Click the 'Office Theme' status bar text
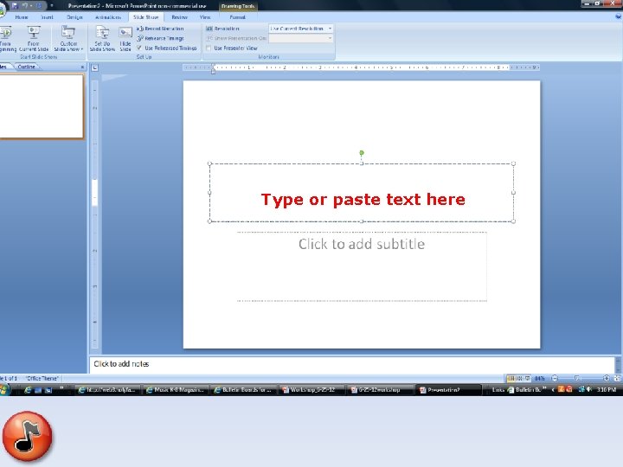Image resolution: width=623 pixels, height=467 pixels. tap(42, 379)
